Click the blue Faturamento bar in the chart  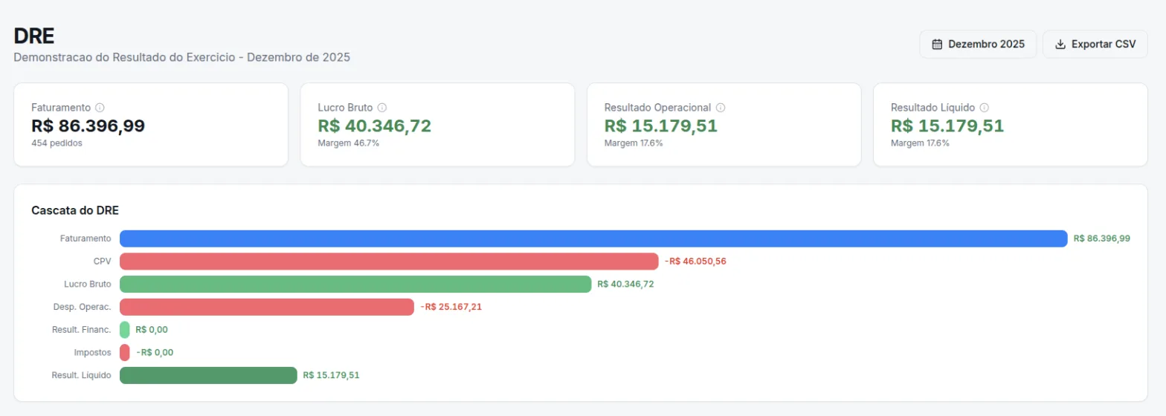593,238
